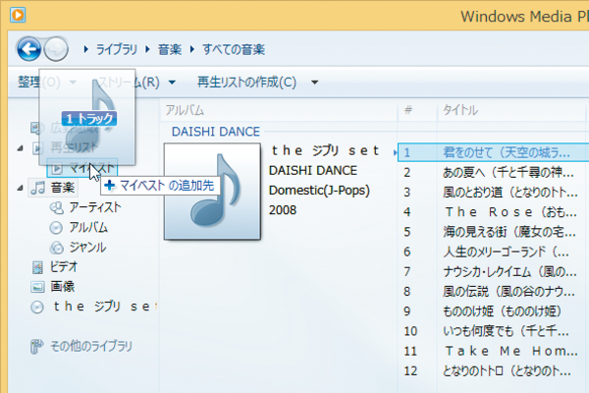This screenshot has width=589, height=393.
Task: Click the ジャンル icon in sidebar
Action: (x=56, y=248)
